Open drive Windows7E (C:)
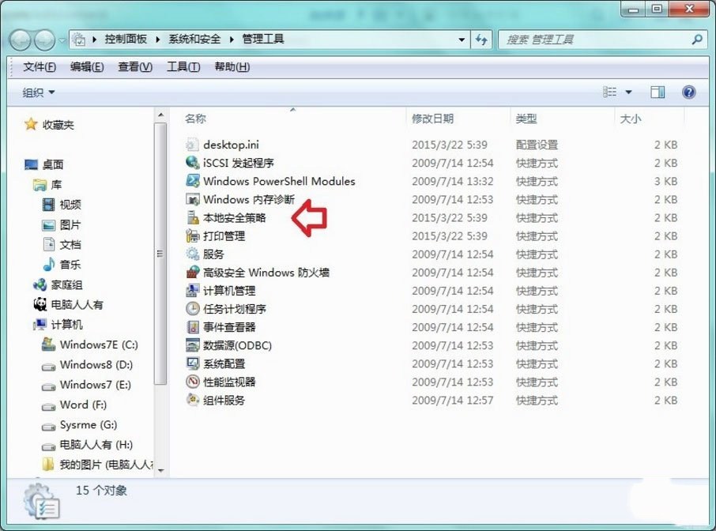 click(x=90, y=345)
